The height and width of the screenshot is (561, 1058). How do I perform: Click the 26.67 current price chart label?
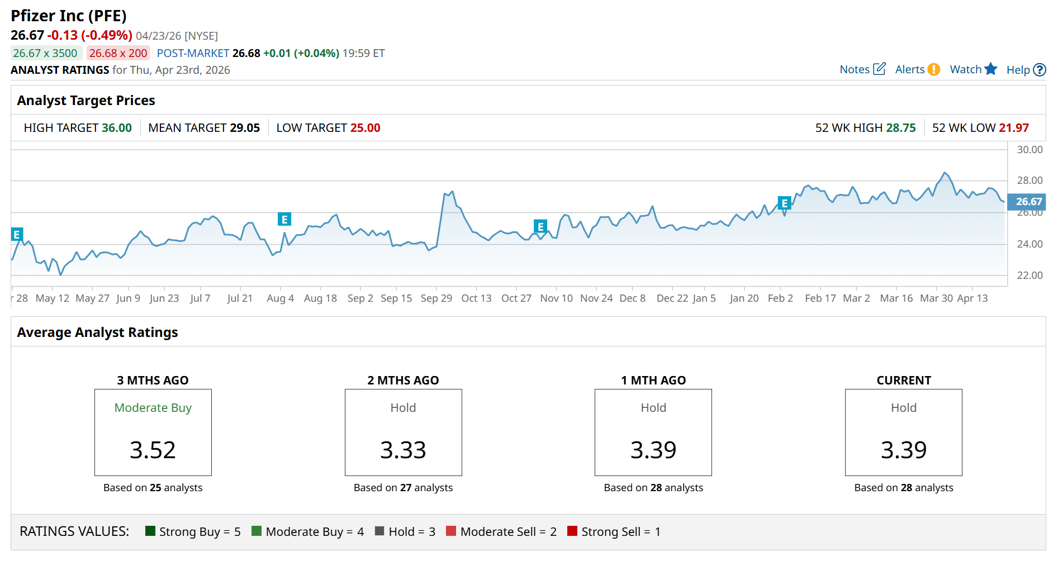tap(1027, 202)
